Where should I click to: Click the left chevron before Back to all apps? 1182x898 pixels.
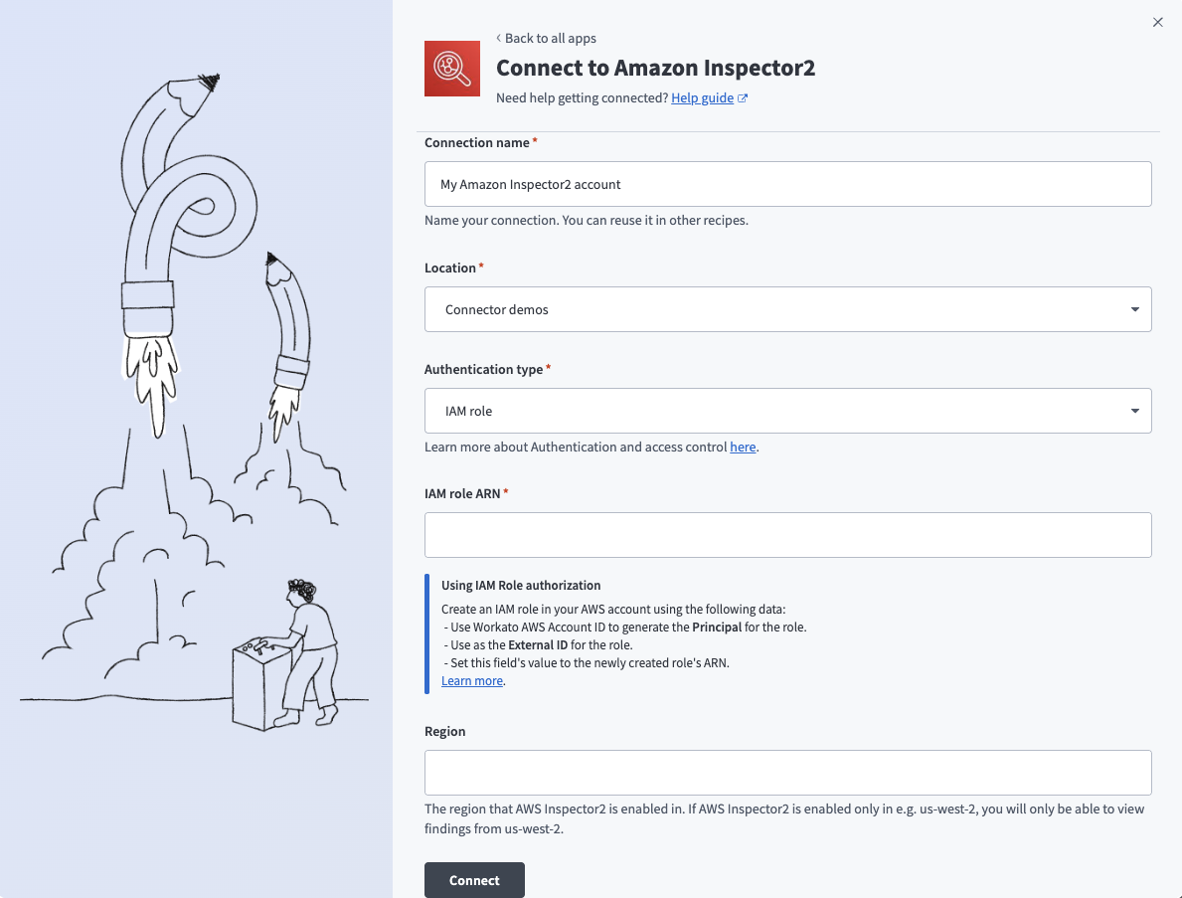[x=497, y=38]
